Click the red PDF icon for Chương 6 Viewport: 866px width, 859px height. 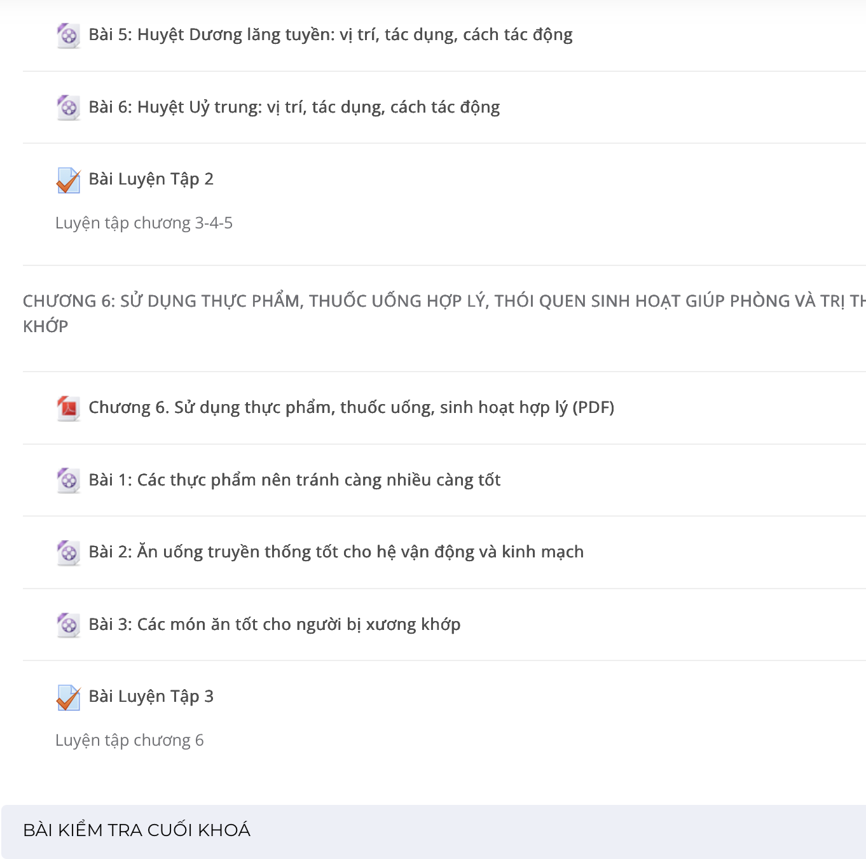pyautogui.click(x=68, y=409)
